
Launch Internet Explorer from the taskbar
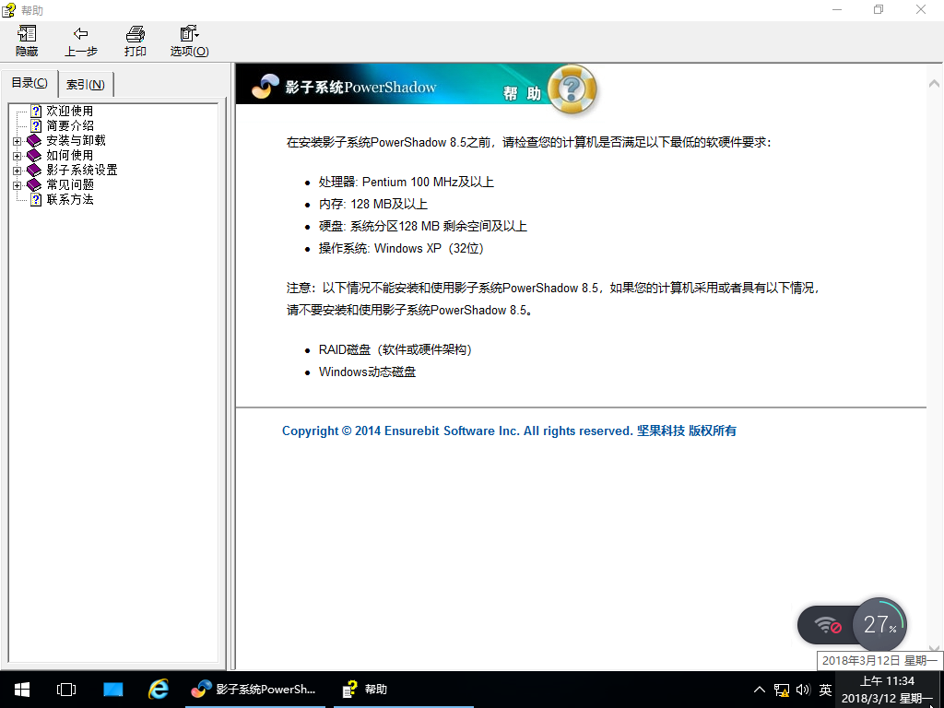pos(159,690)
